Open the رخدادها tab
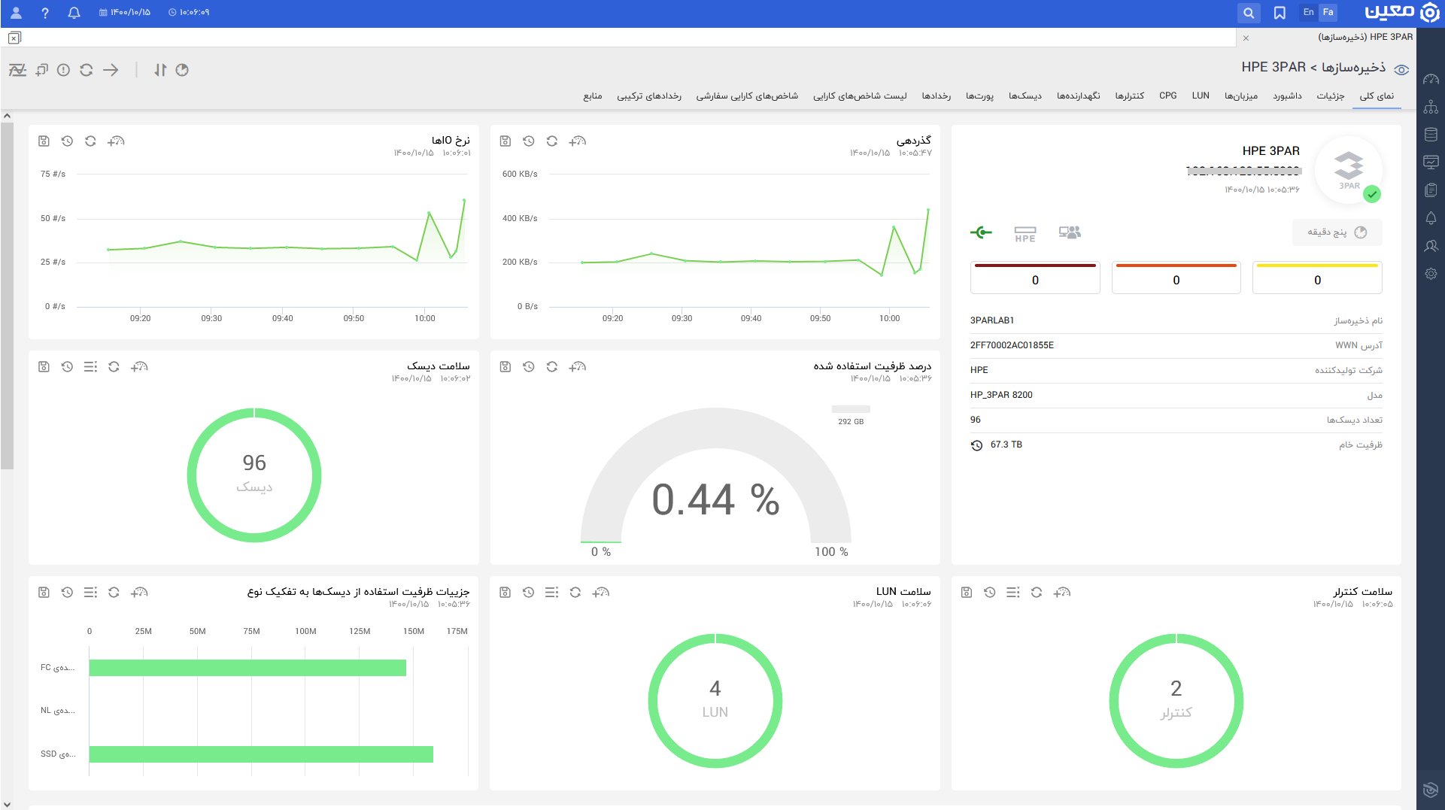 [x=937, y=96]
